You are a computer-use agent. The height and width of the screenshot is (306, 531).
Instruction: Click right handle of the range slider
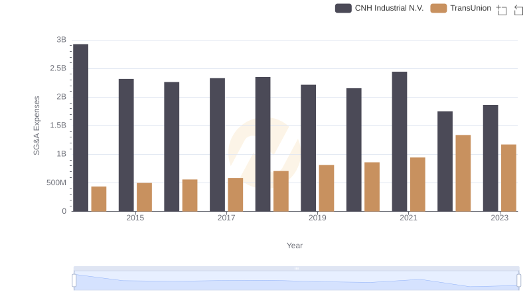click(x=519, y=281)
